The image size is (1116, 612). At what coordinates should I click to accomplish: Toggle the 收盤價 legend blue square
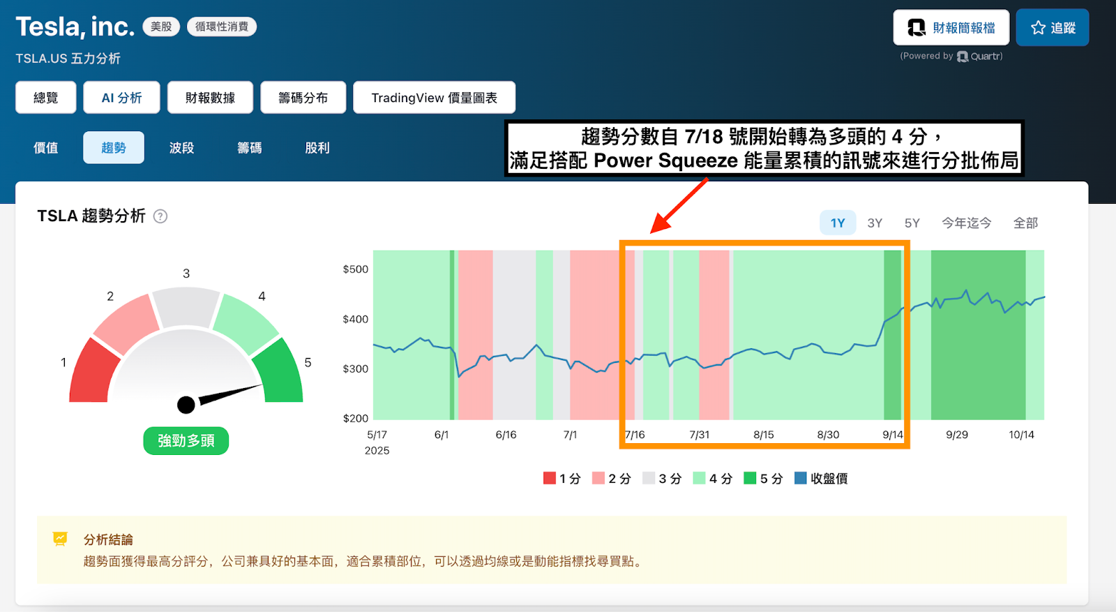tap(801, 478)
